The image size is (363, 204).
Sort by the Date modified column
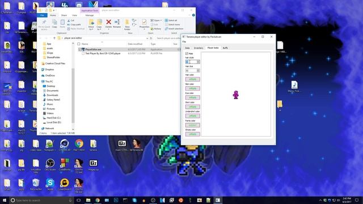(x=135, y=44)
